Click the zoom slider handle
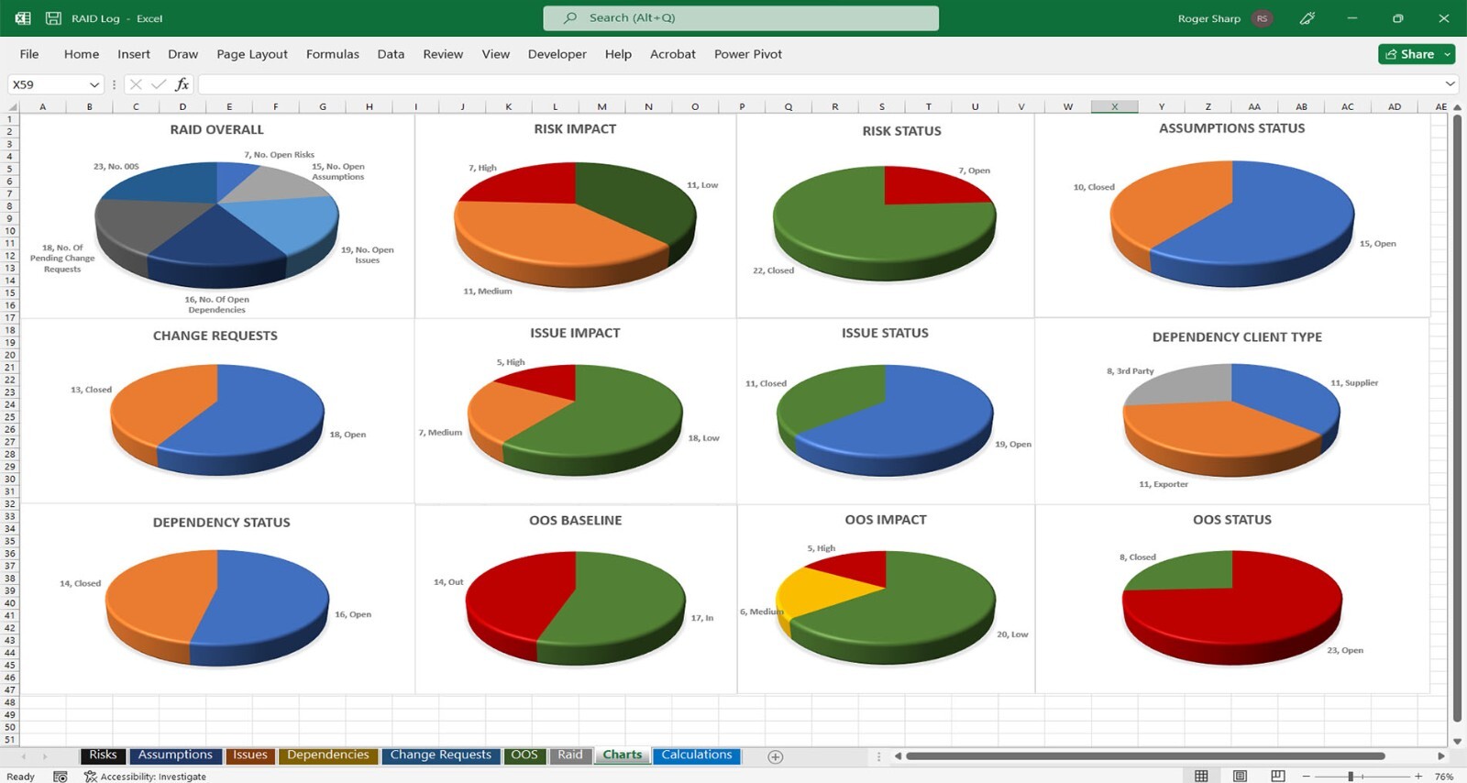Image resolution: width=1467 pixels, height=783 pixels. (1350, 777)
